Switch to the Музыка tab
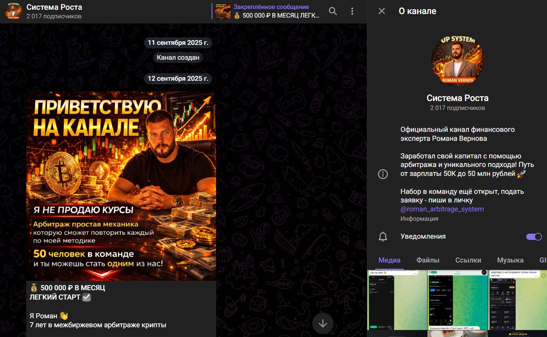 (510, 260)
